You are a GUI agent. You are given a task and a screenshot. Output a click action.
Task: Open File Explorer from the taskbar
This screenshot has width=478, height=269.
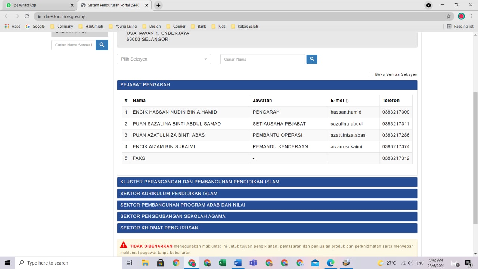pyautogui.click(x=145, y=263)
